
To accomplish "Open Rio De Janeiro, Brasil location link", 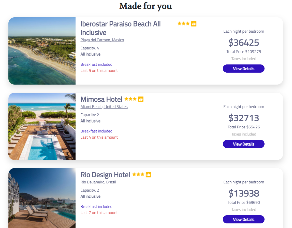I will pyautogui.click(x=98, y=182).
